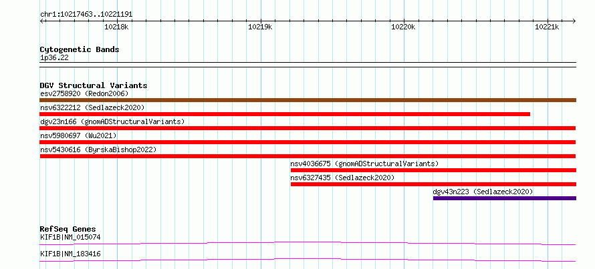Select the KIF1B NM_183416 magenta gene line
595x269 pixels.
click(308, 260)
